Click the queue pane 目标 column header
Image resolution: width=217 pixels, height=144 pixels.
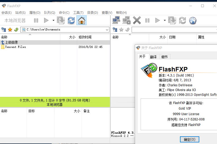tap(40, 111)
